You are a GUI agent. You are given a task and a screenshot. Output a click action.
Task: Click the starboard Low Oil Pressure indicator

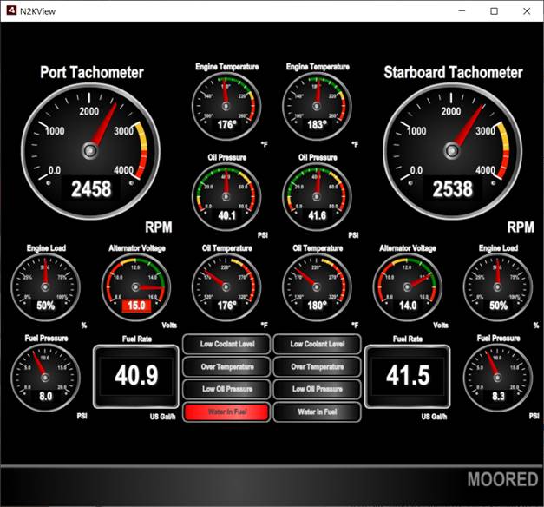click(317, 389)
